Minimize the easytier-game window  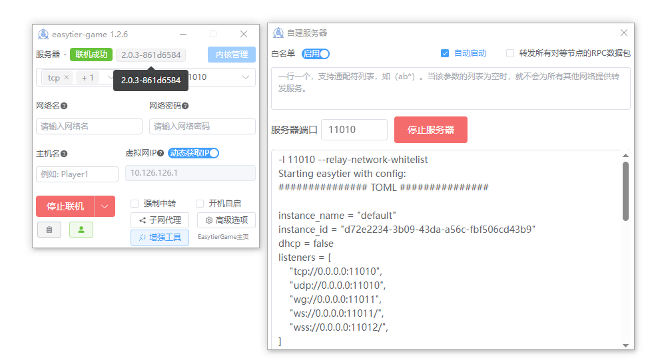[x=183, y=34]
